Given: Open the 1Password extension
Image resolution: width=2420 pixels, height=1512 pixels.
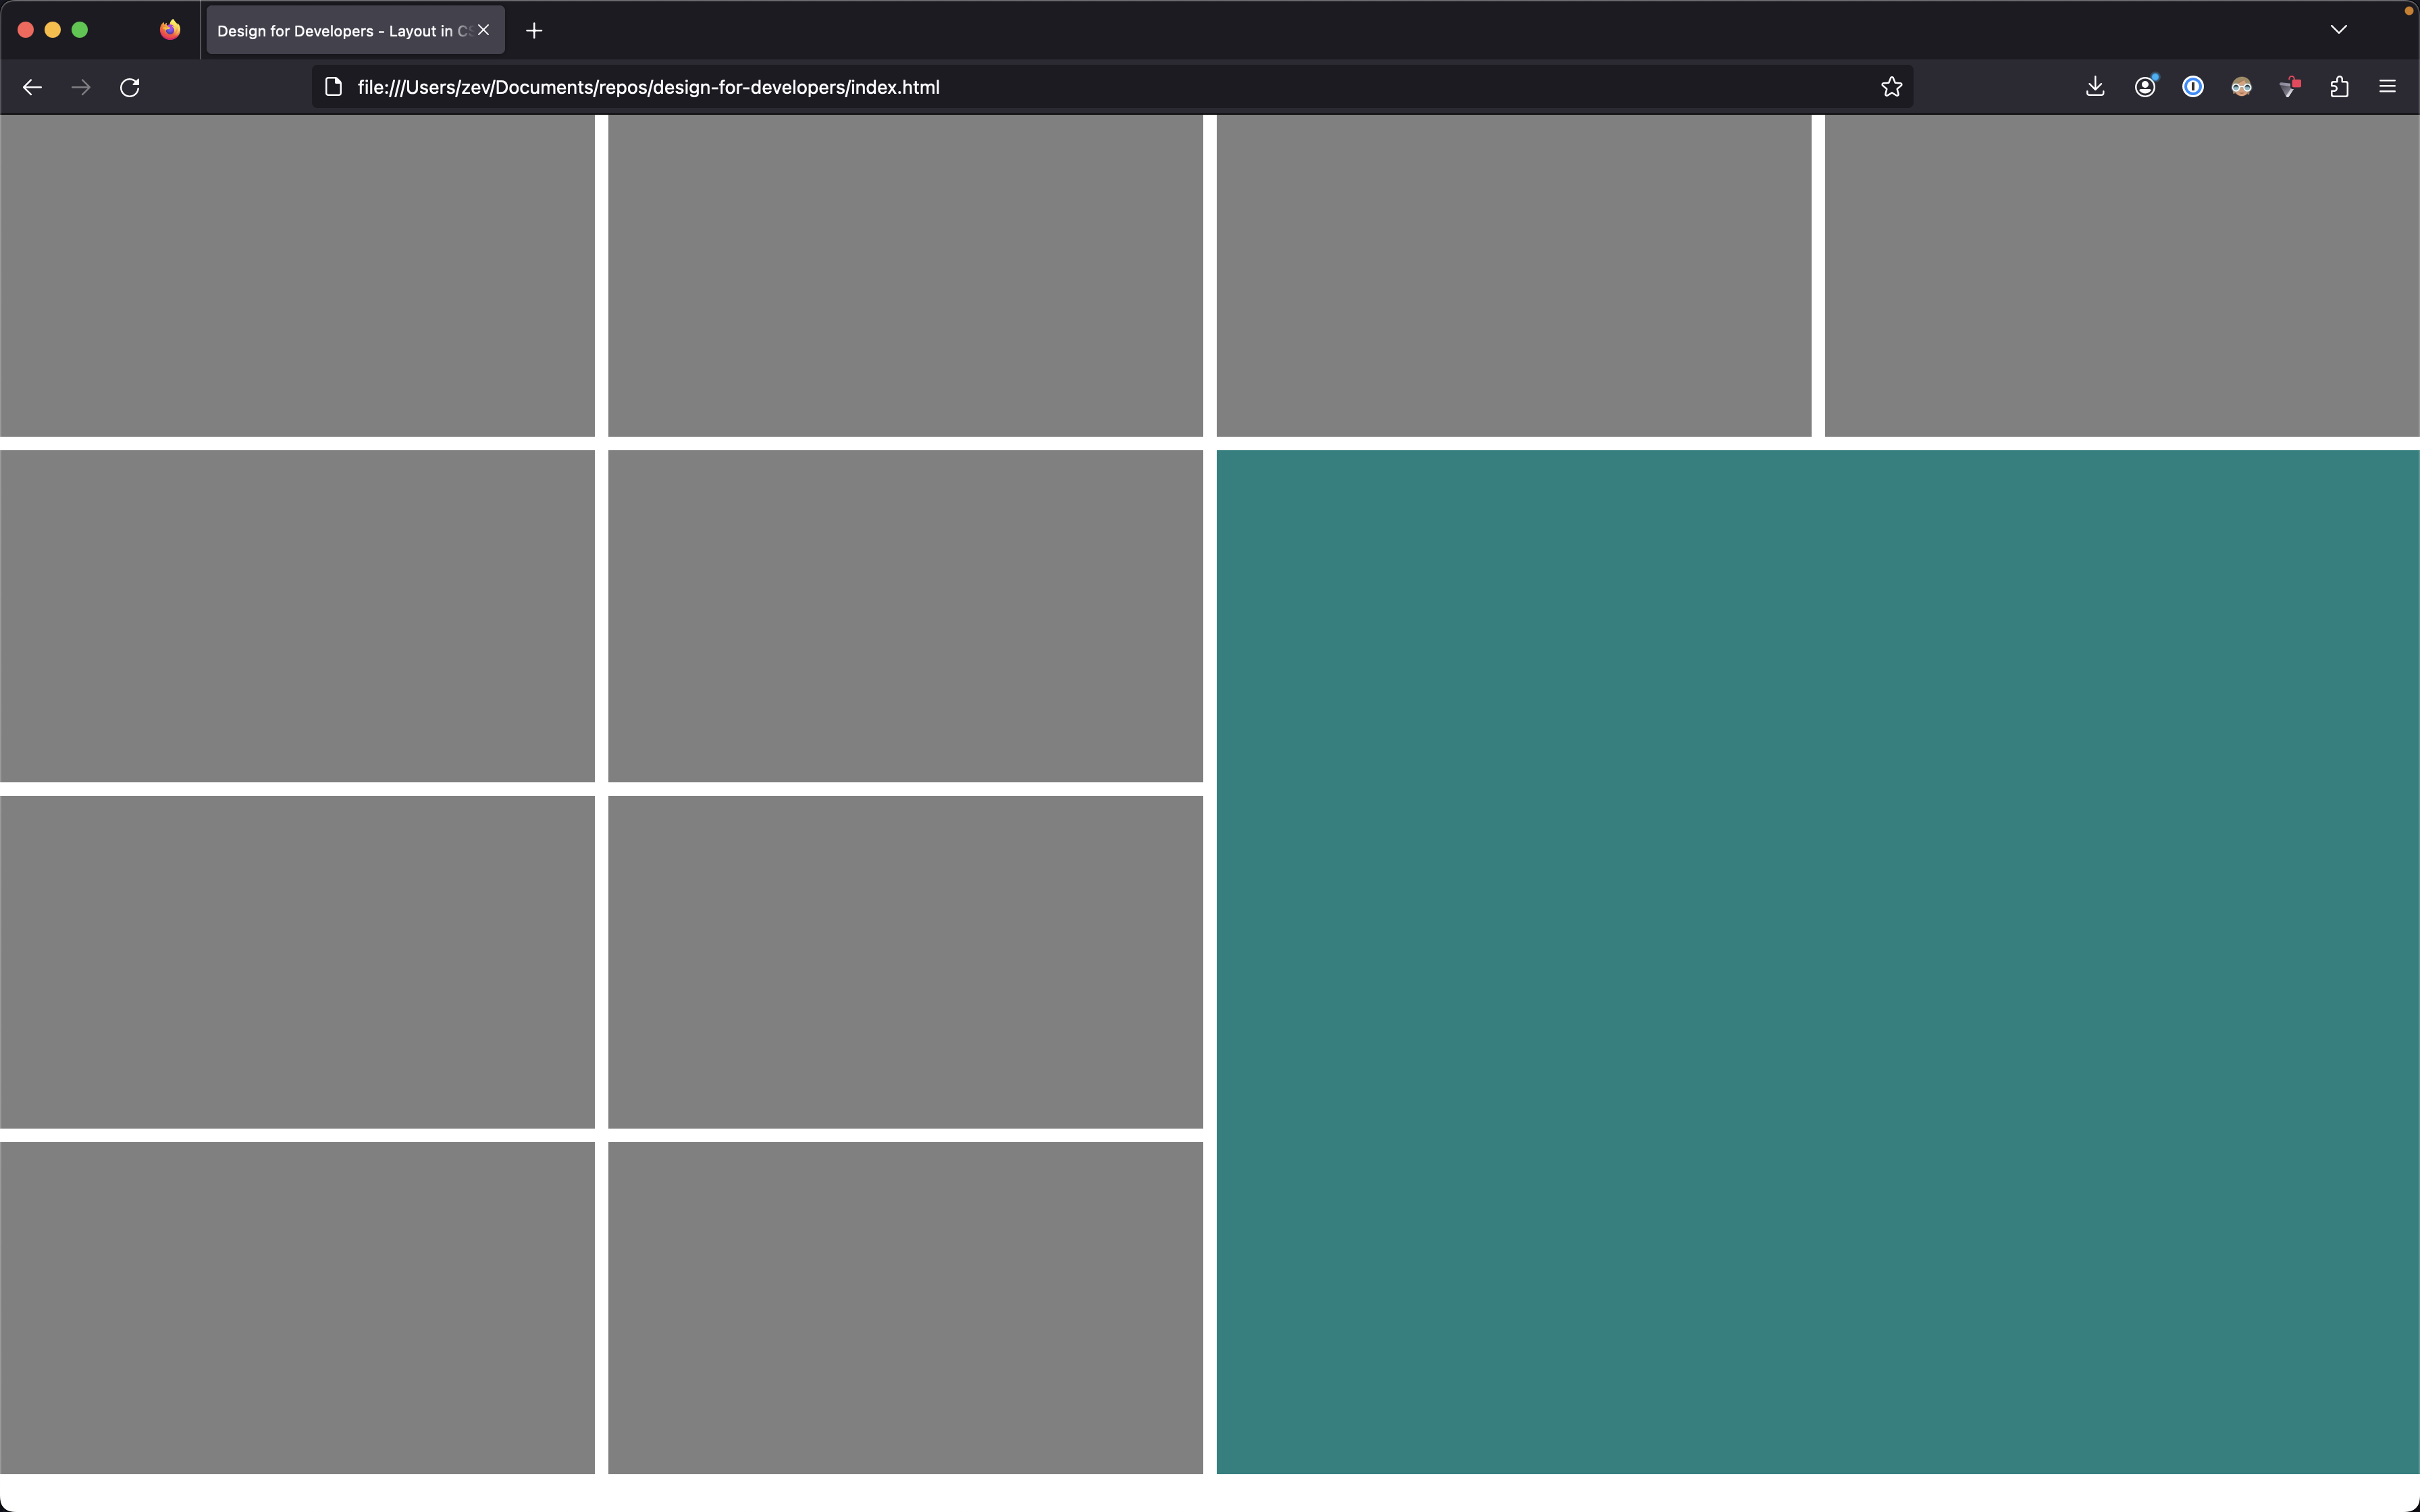Looking at the screenshot, I should pos(2192,87).
